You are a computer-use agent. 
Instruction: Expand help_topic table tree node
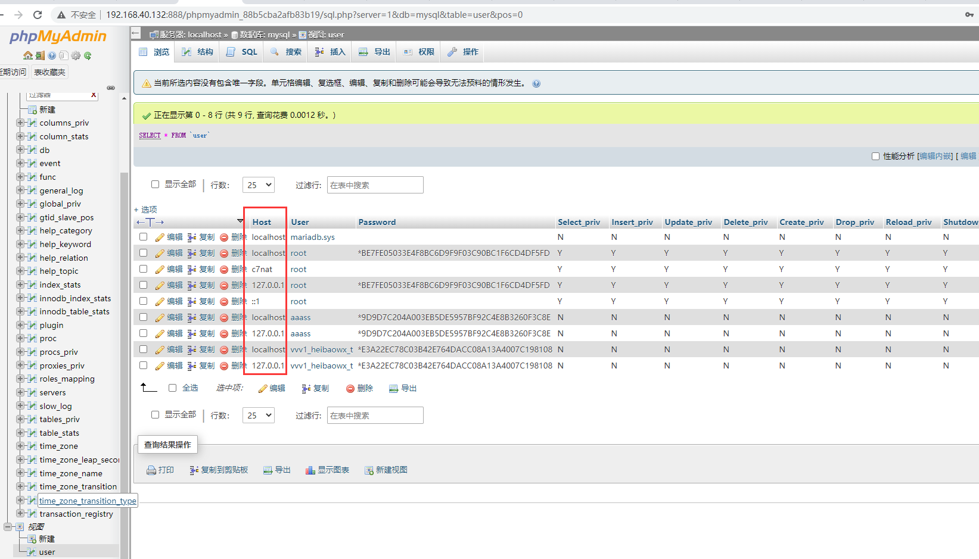[x=20, y=271]
